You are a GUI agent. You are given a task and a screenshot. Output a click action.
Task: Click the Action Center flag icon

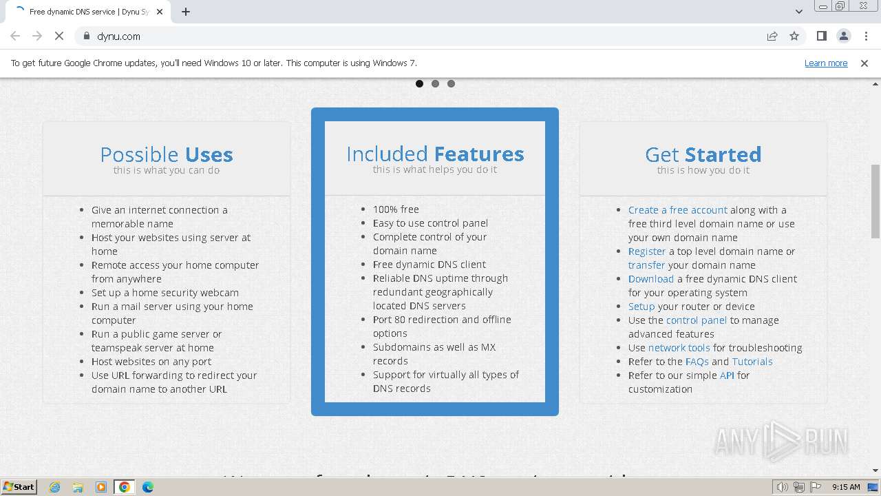tap(816, 487)
